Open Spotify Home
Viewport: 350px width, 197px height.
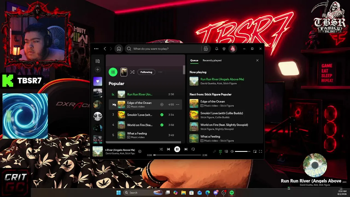(119, 49)
